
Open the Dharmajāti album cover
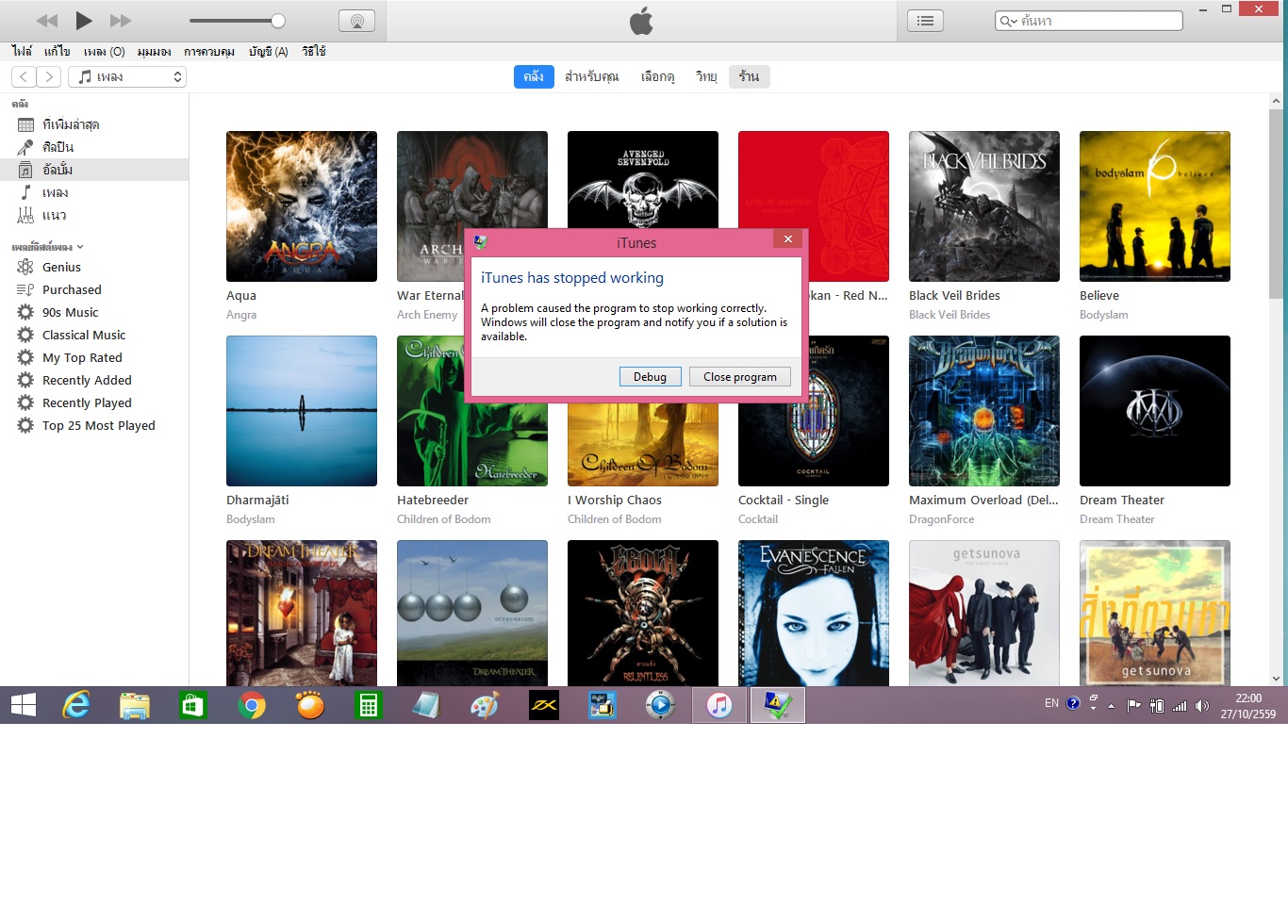tap(302, 411)
